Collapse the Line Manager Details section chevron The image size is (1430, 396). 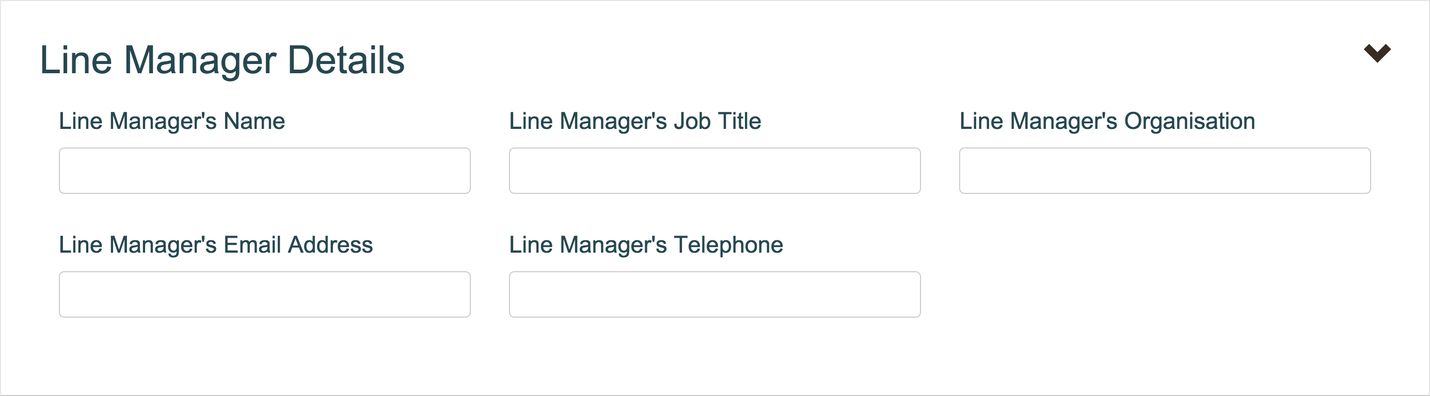(1377, 53)
